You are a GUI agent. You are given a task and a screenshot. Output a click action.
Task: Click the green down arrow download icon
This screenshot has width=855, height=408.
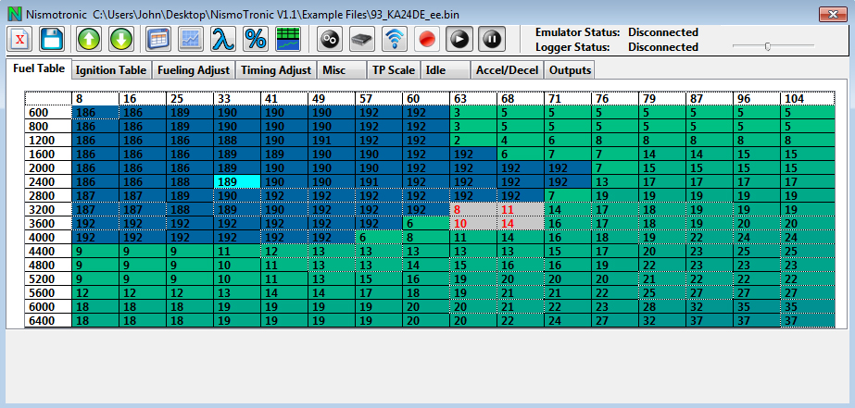[121, 40]
